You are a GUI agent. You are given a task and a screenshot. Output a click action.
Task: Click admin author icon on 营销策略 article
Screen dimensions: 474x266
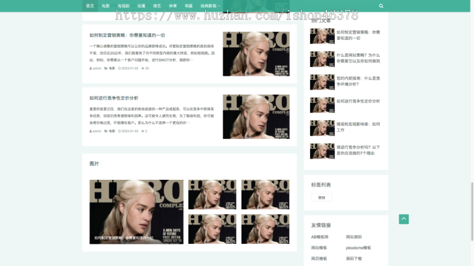pos(91,68)
